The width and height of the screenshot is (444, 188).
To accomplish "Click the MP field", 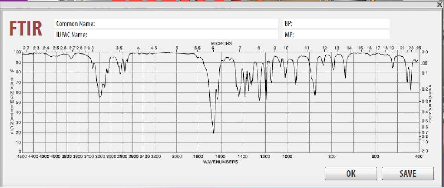I will pos(336,35).
